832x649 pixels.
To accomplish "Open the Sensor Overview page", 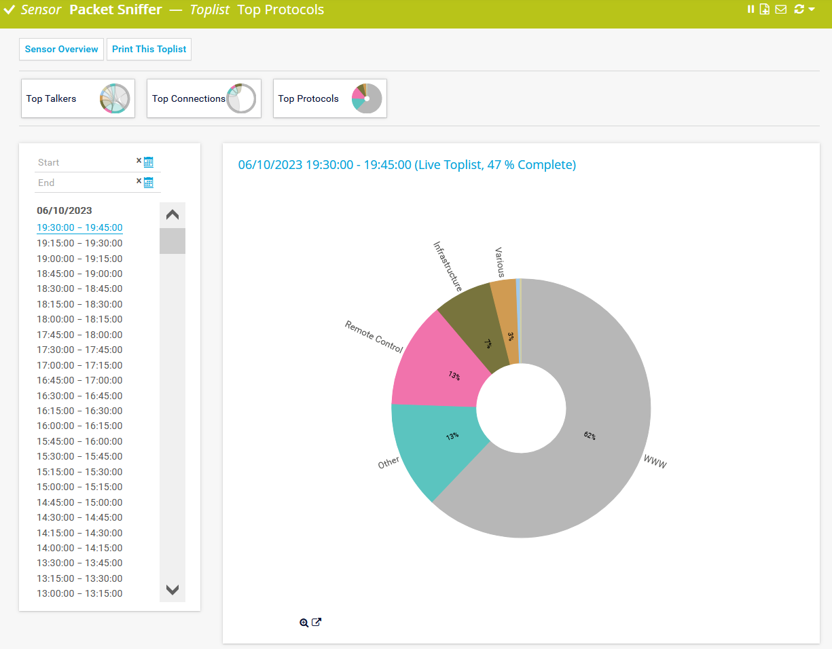I will pos(61,49).
